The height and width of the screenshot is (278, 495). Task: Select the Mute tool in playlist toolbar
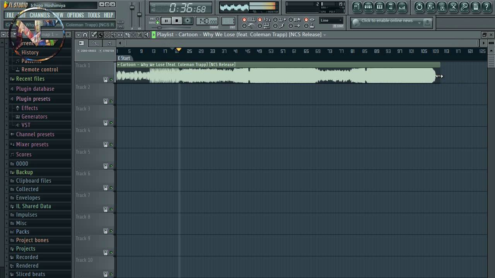pos(114,35)
